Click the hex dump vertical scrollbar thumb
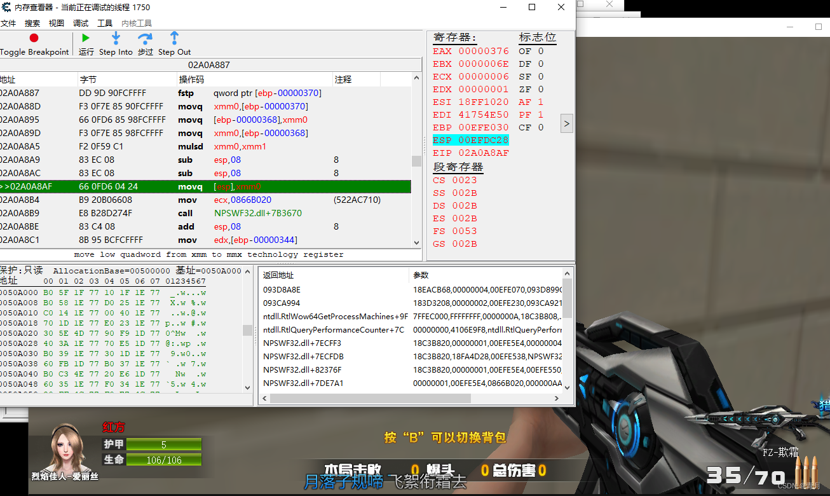This screenshot has height=496, width=830. coord(247,330)
